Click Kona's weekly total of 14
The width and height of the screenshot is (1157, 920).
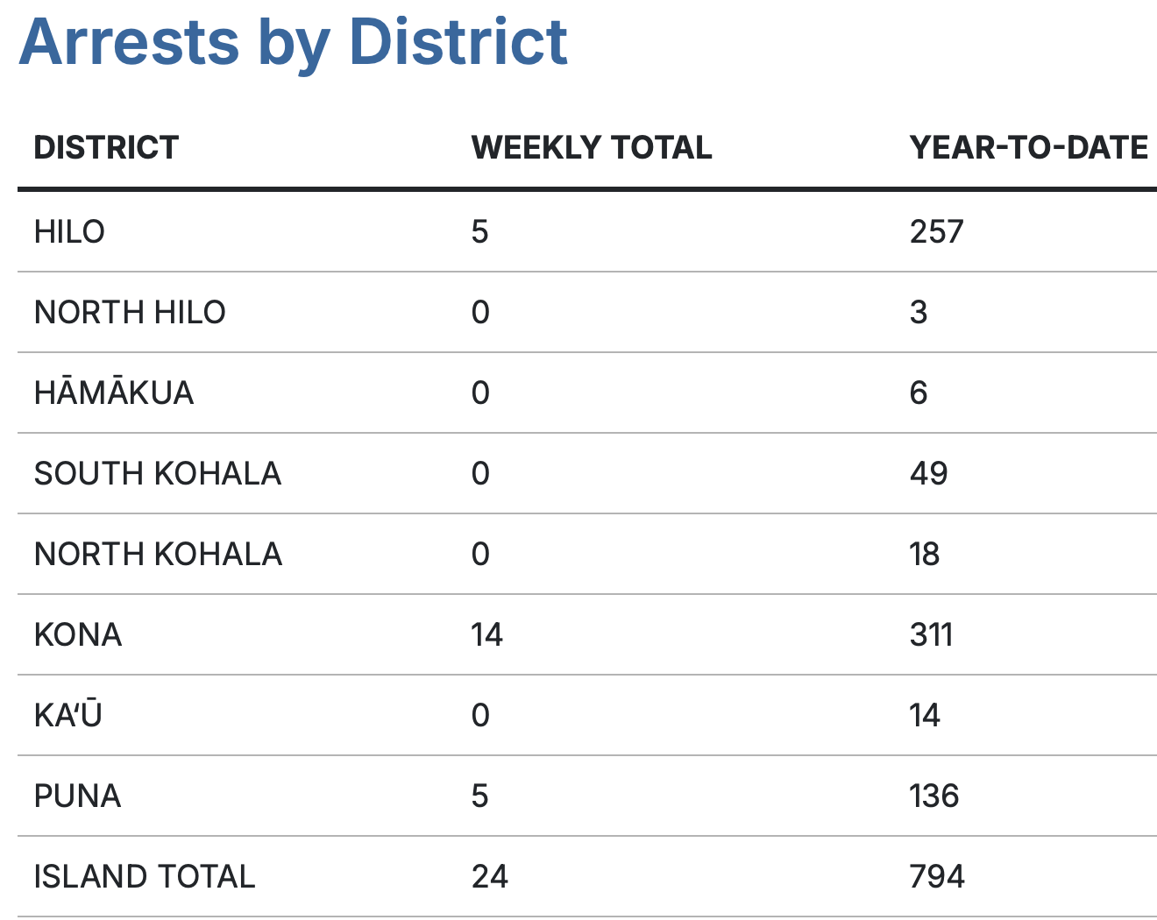486,635
